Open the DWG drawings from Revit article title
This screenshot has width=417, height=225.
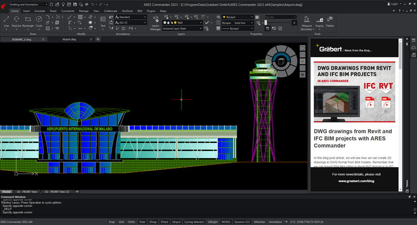coord(353,138)
